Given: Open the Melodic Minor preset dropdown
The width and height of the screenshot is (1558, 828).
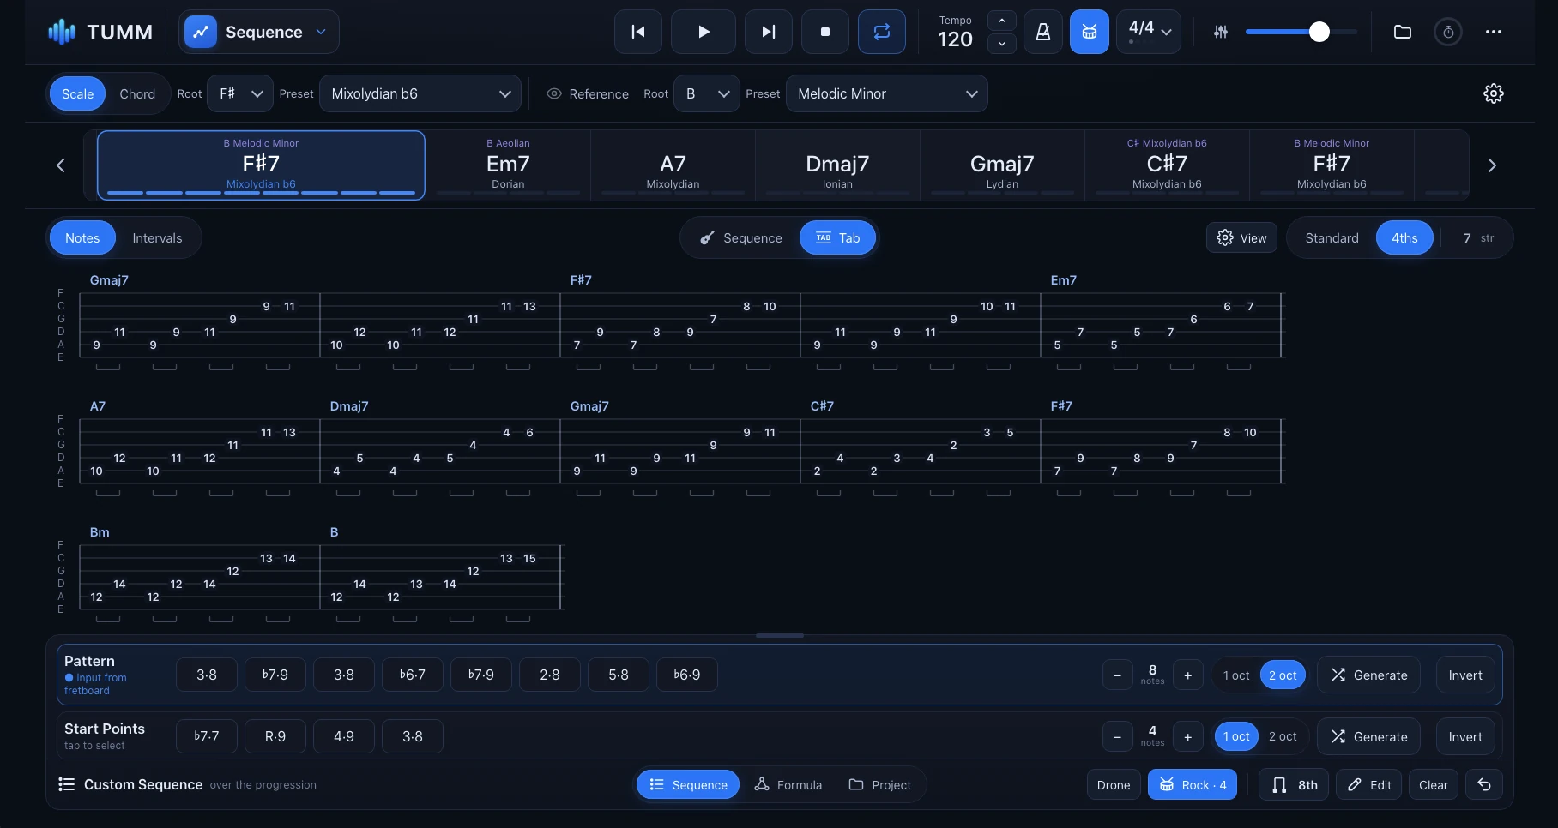Looking at the screenshot, I should (x=886, y=93).
